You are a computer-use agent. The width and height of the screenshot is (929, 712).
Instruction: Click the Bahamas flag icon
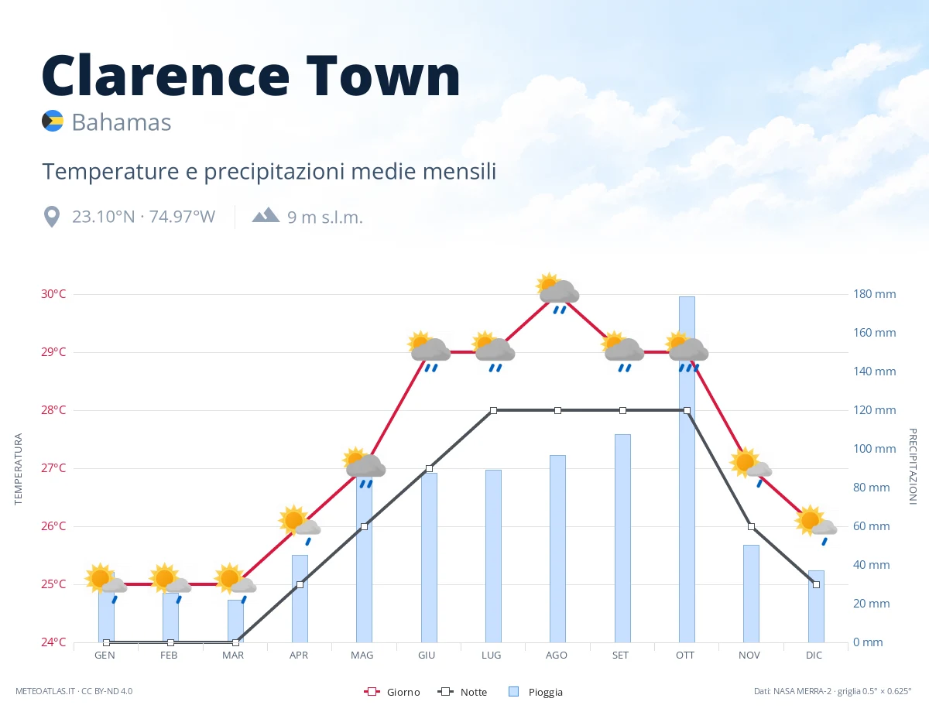pos(53,122)
